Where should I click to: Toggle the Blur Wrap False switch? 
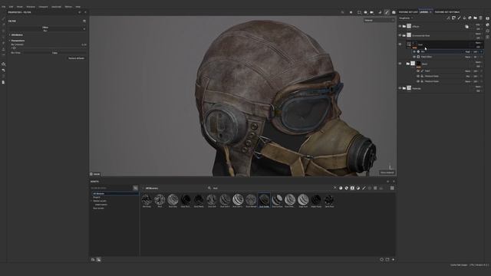coord(54,53)
